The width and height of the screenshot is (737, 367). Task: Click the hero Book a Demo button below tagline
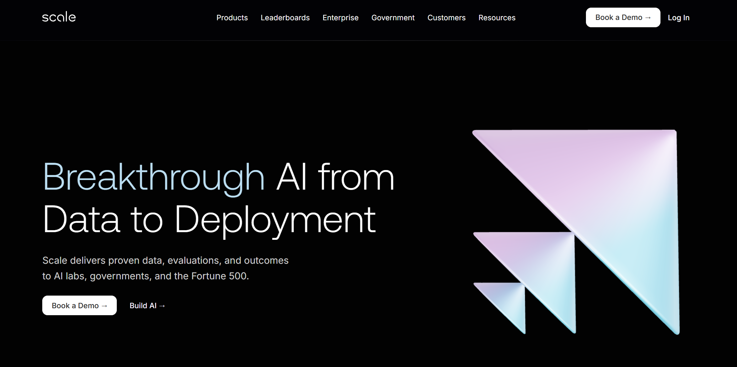coord(80,305)
